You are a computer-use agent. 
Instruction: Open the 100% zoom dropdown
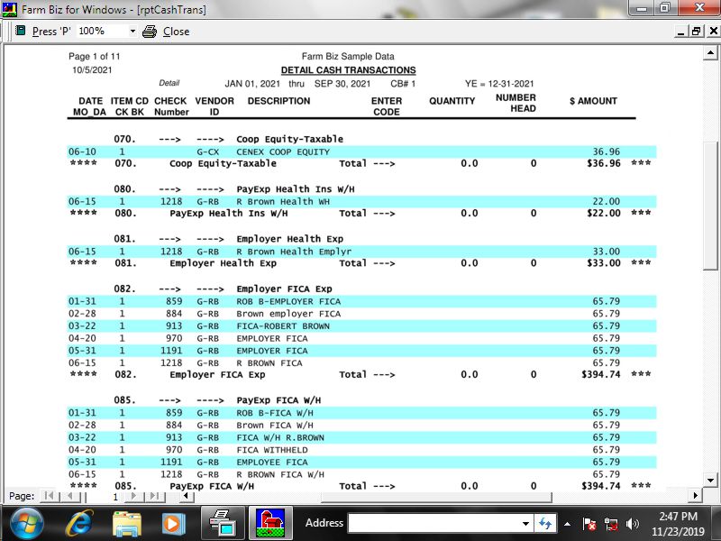pos(132,31)
